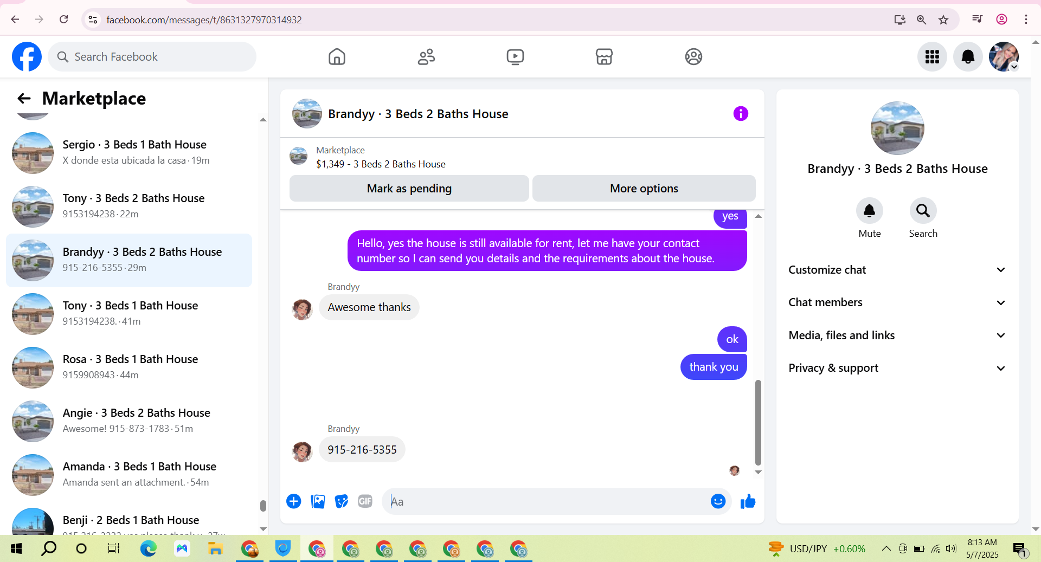Screen dimensions: 1041x562
Task: Open Tony 3 Beds 1 Bath House chat
Action: click(129, 314)
